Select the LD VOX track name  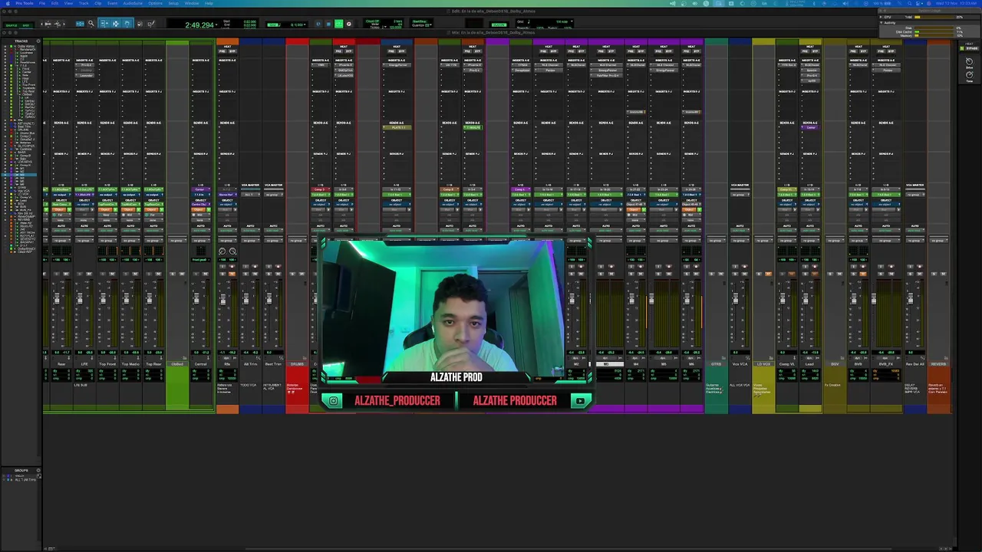tap(763, 364)
